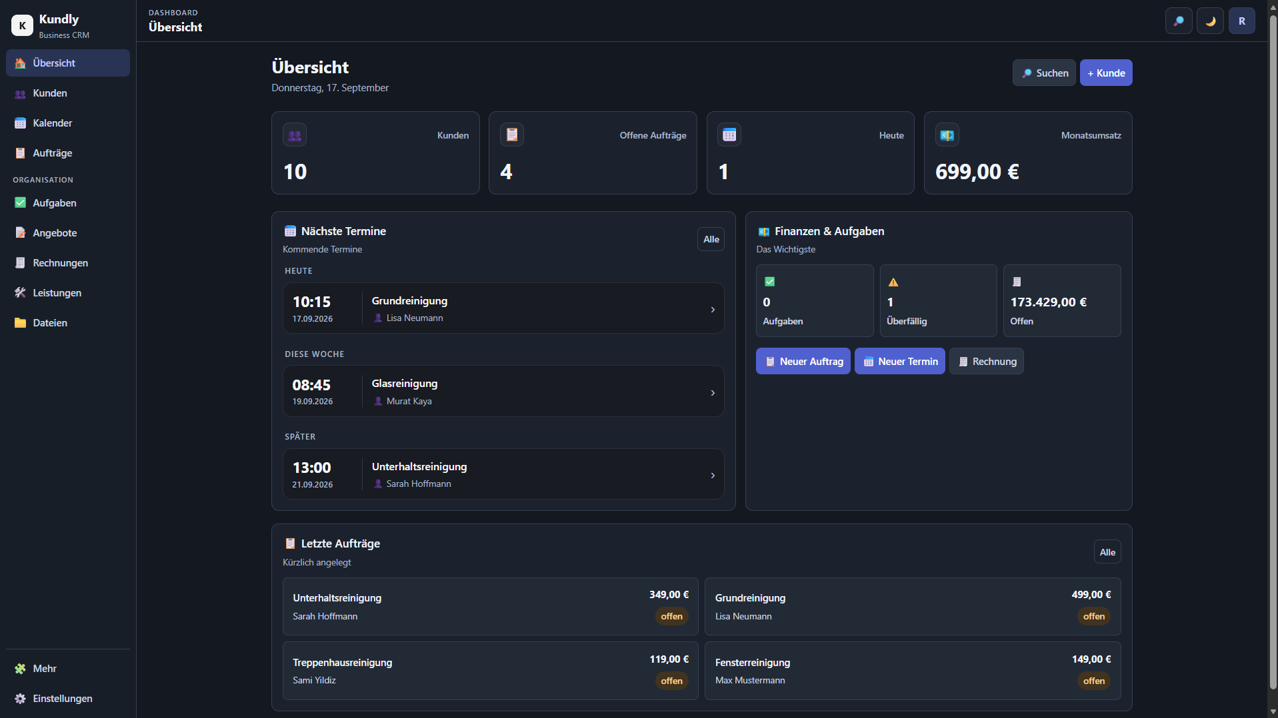Click the Neuer Termin button
The width and height of the screenshot is (1278, 718).
(x=900, y=362)
